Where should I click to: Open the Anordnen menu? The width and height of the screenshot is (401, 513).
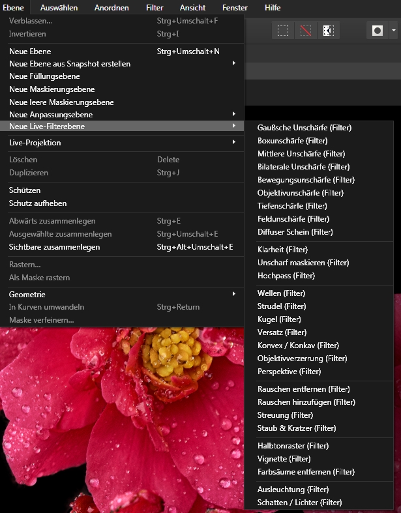(x=111, y=7)
